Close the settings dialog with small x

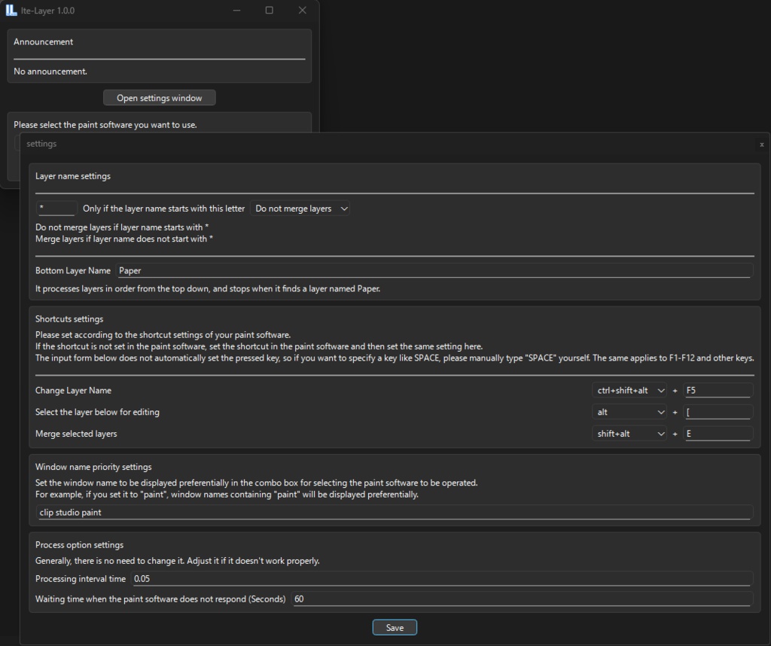pos(762,145)
